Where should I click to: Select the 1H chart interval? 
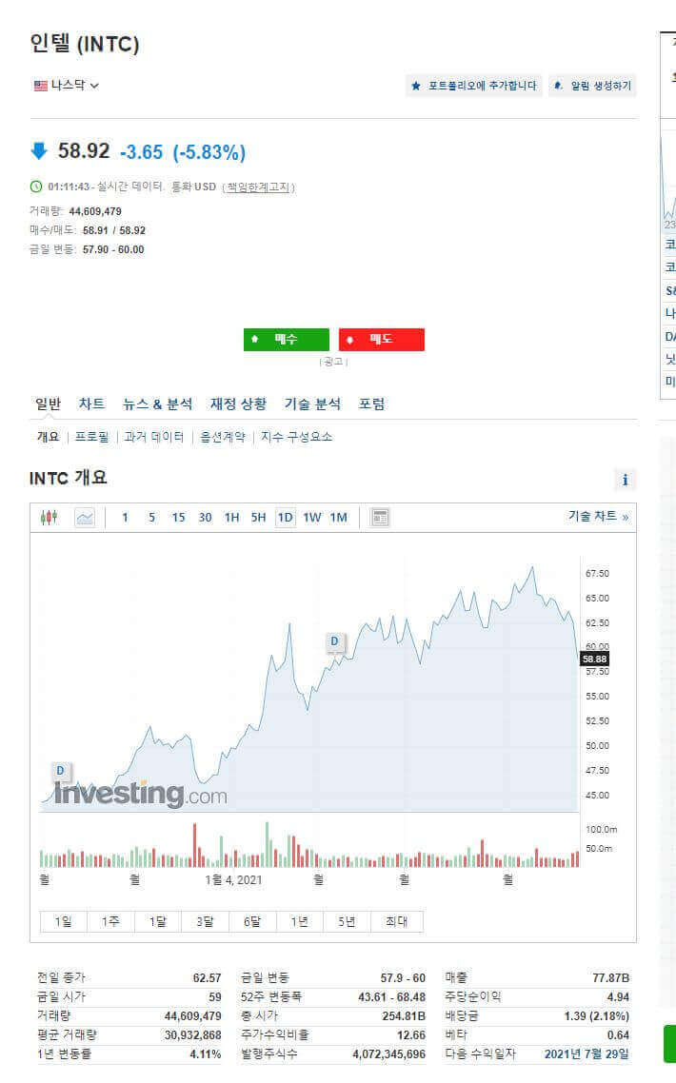point(231,518)
